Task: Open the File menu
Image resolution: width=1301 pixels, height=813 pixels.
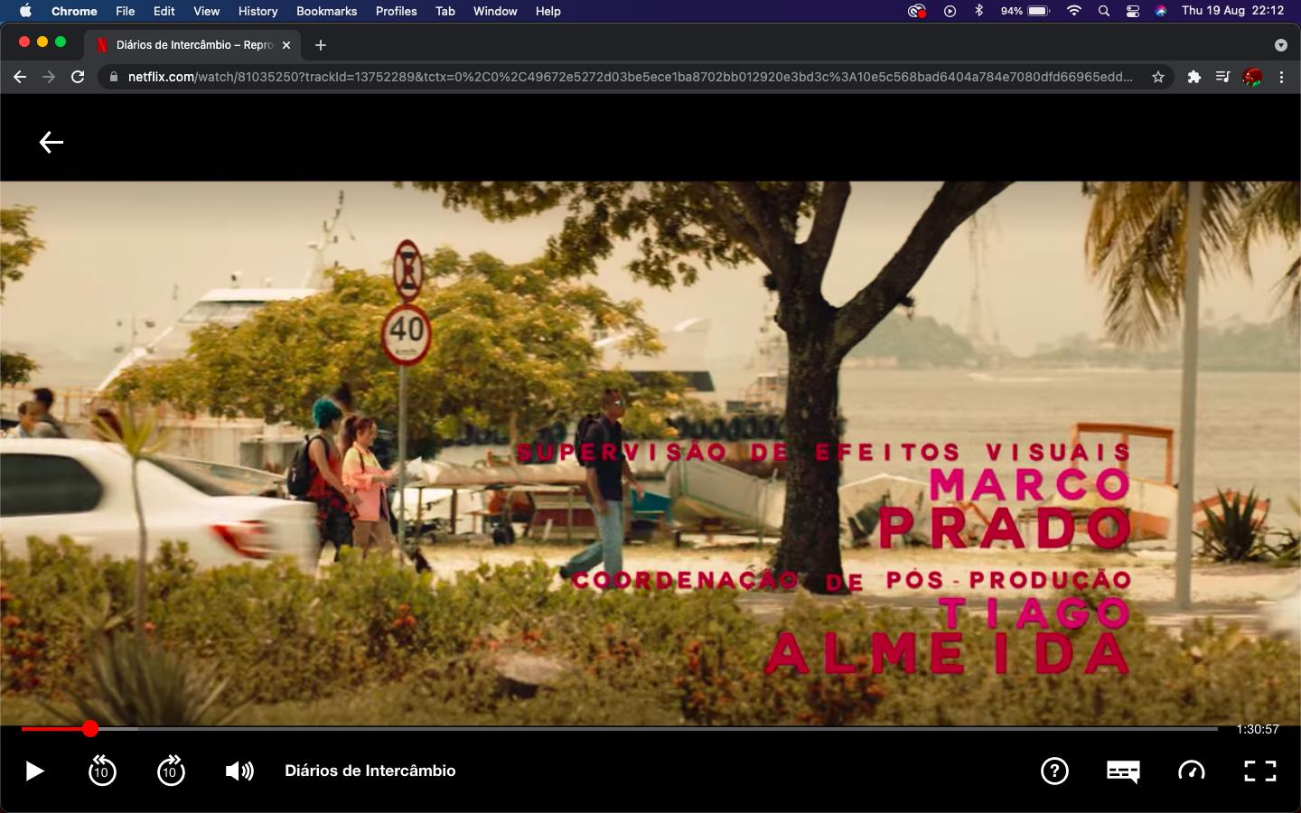Action: click(x=125, y=11)
